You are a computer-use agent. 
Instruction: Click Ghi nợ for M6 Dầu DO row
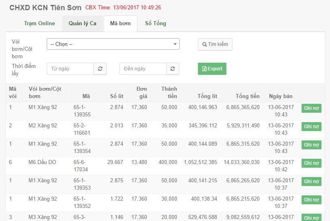(311, 163)
